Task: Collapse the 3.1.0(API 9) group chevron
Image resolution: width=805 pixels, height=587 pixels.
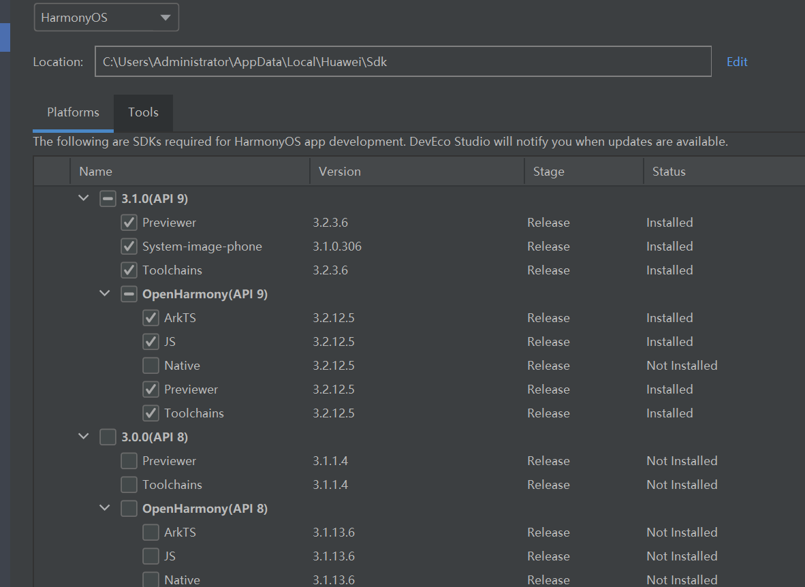Action: point(84,198)
